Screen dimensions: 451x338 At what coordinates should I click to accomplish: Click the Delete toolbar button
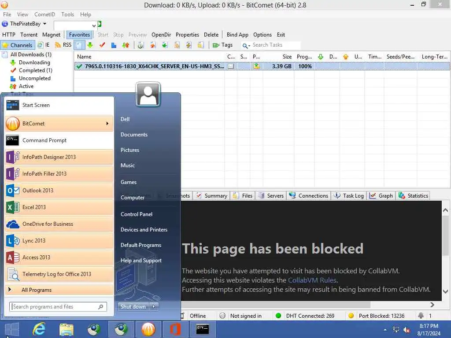(211, 35)
